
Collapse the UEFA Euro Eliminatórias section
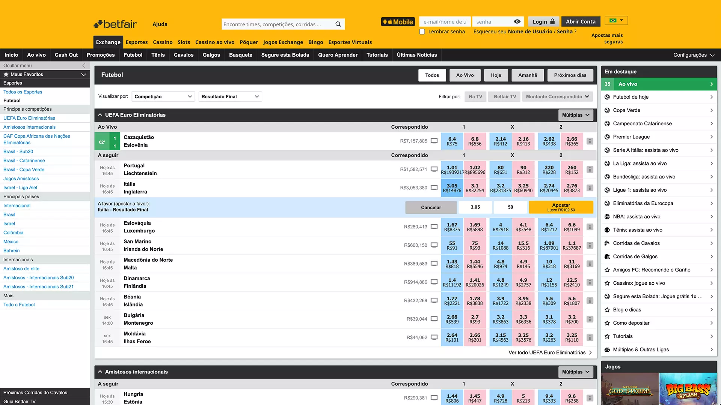[x=100, y=115]
